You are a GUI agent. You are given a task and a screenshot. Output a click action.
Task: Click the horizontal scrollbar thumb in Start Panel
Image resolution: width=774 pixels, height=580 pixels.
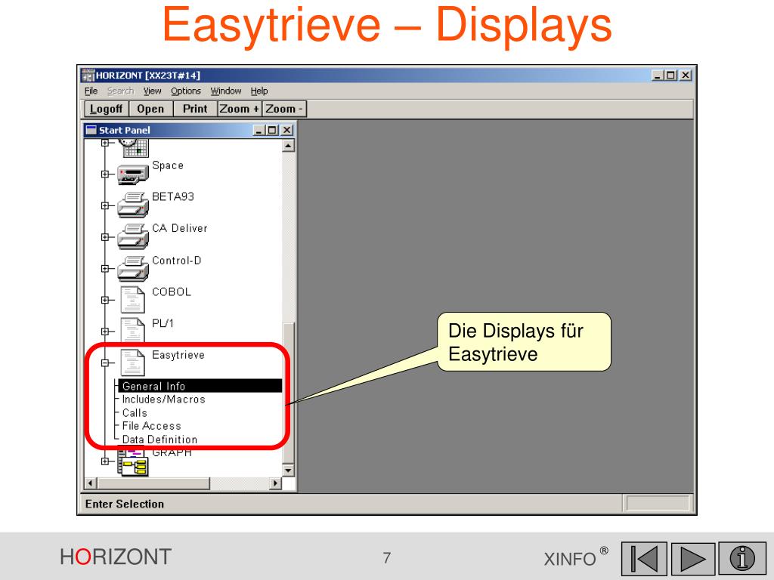(x=153, y=483)
